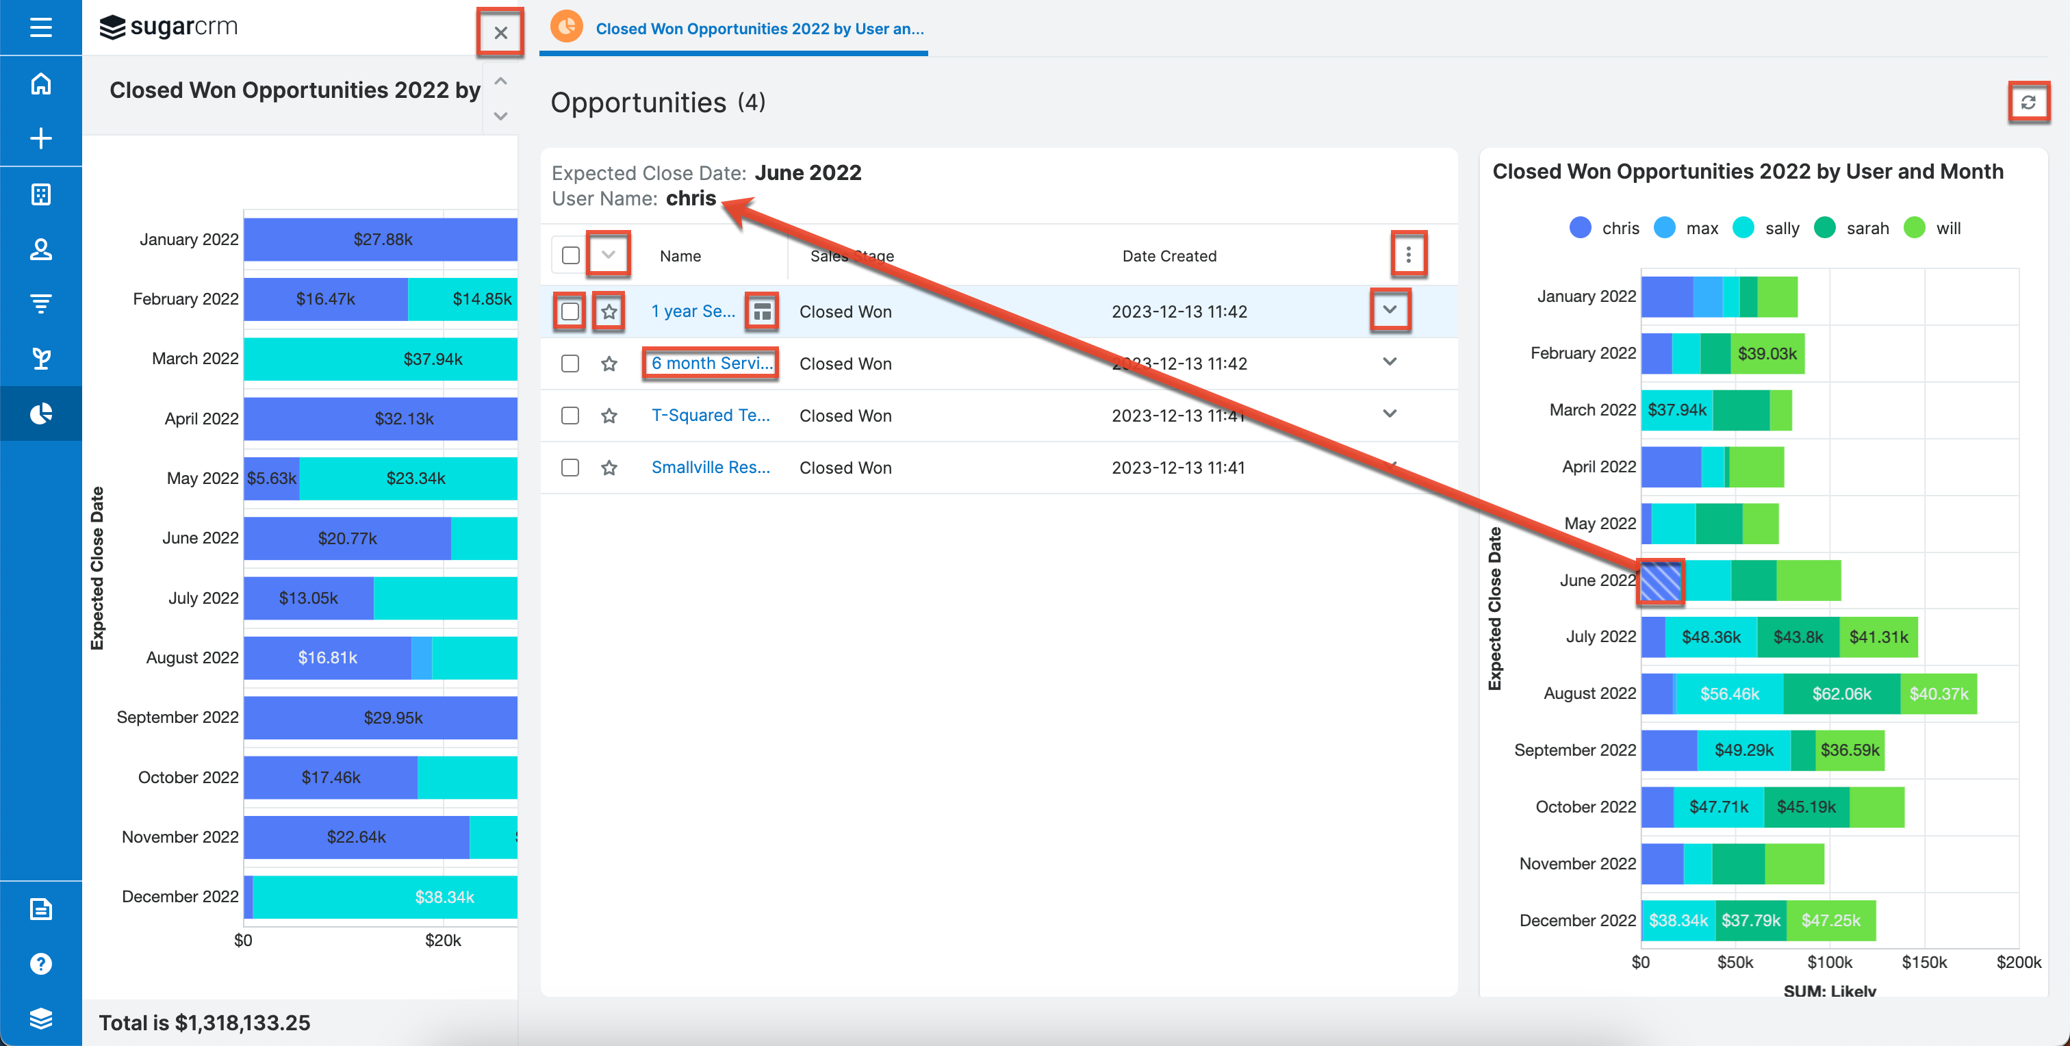Open the Contacts person icon

point(40,249)
